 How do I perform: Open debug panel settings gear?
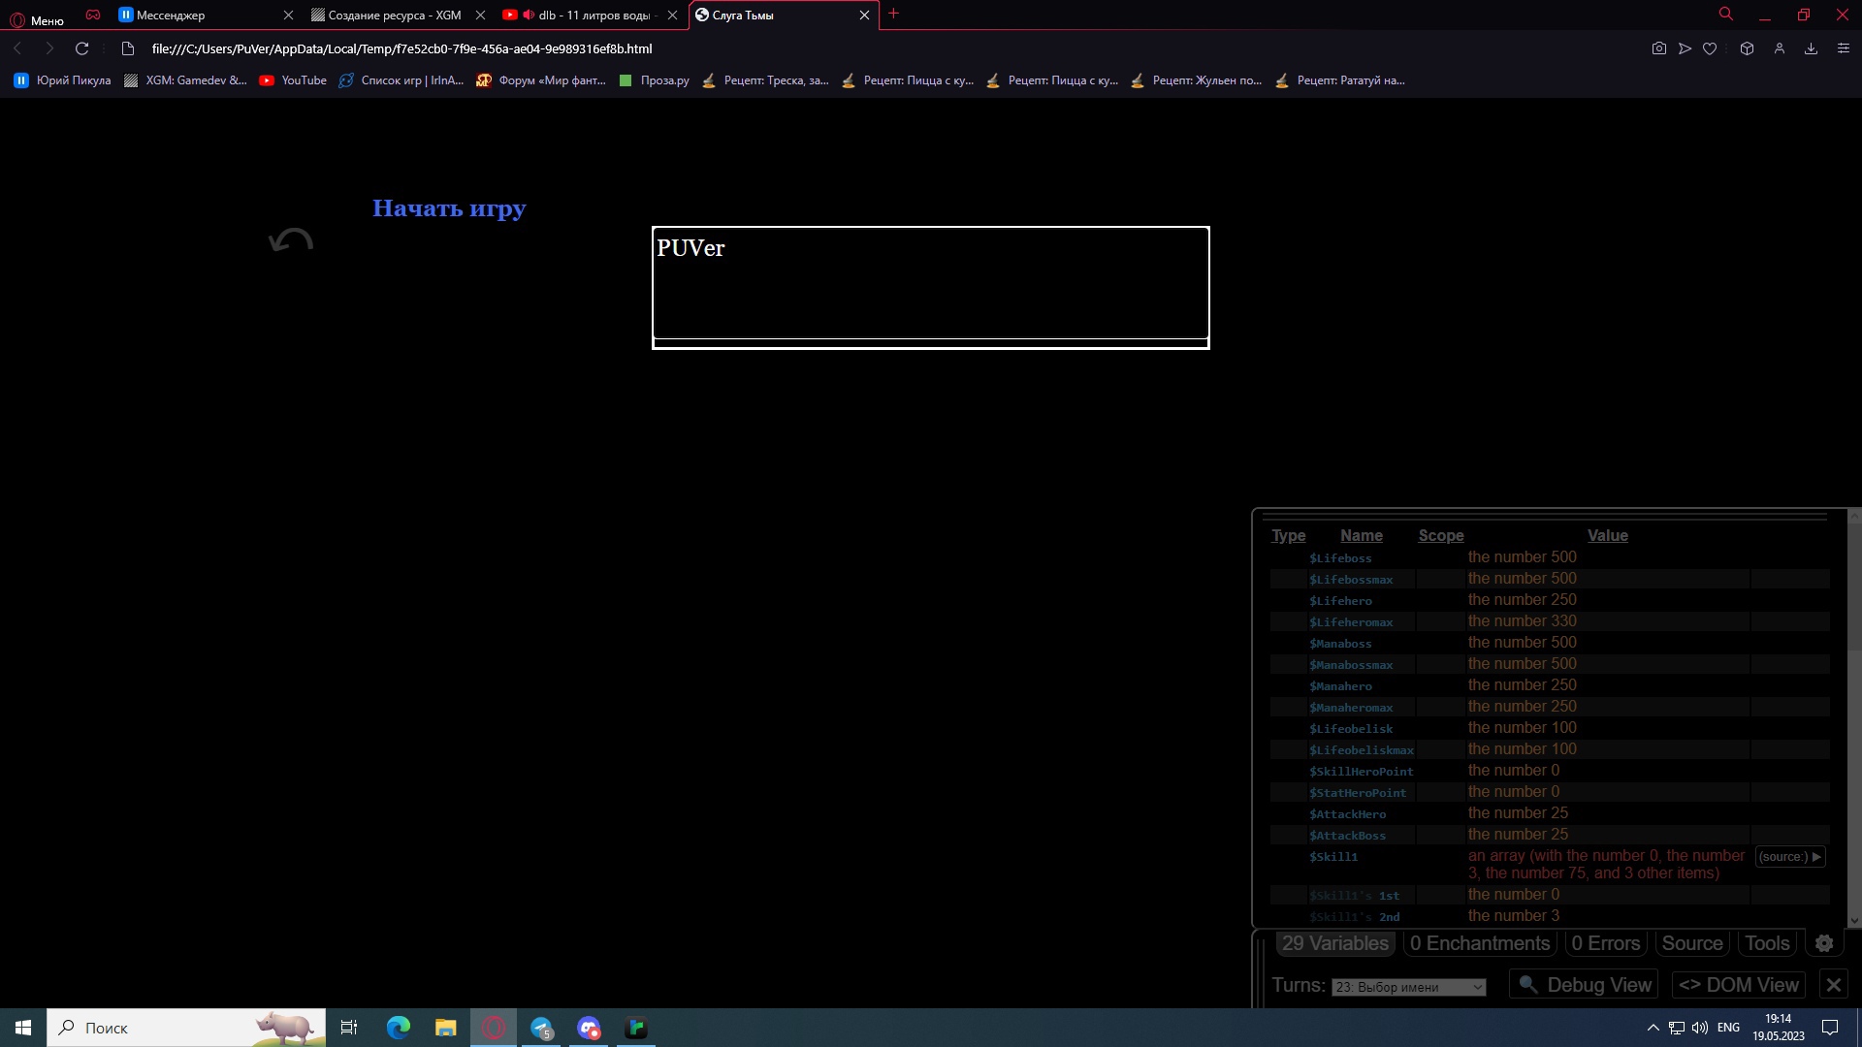click(1824, 943)
